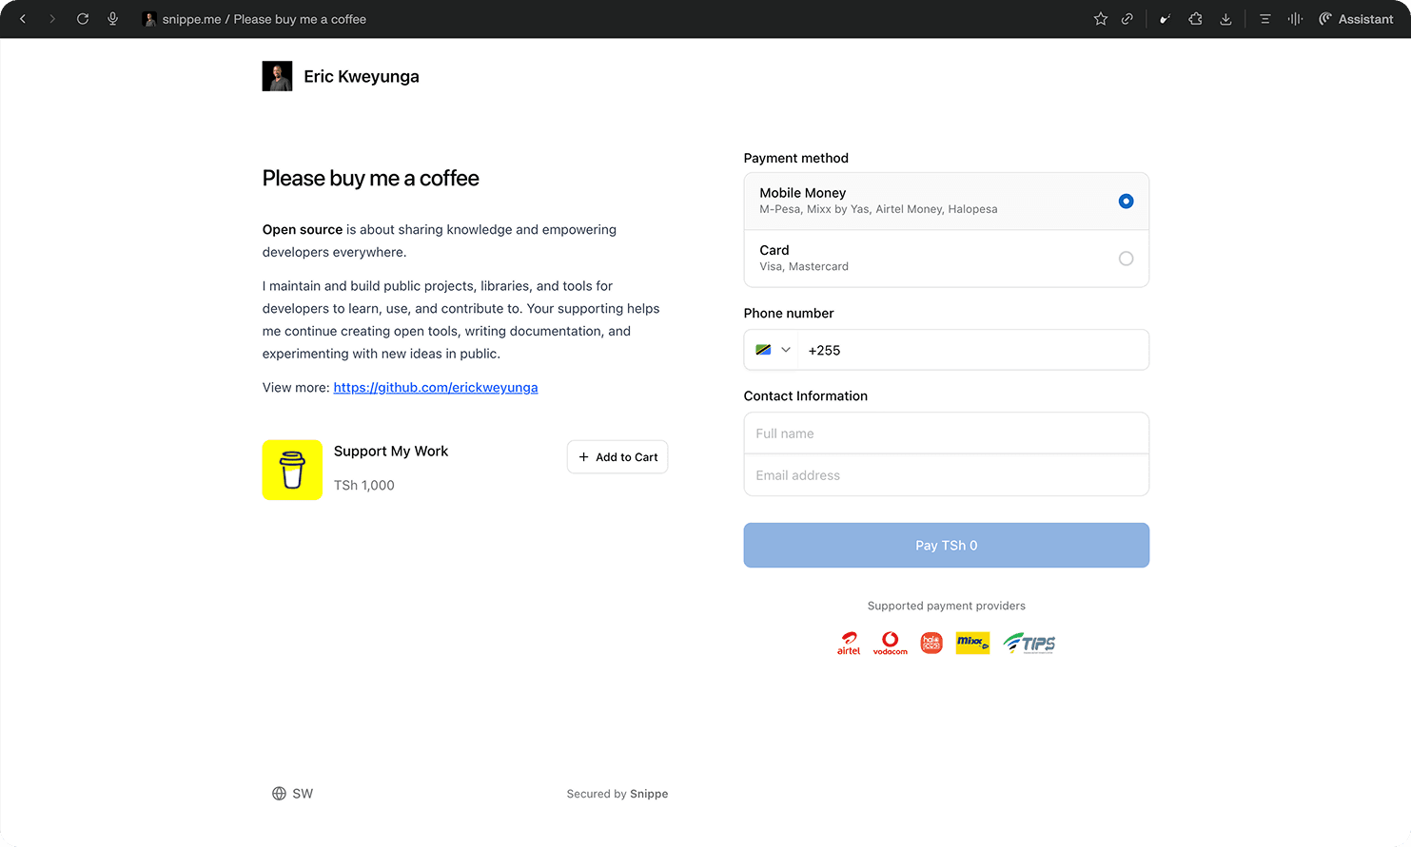1411x847 pixels.
Task: Click the Airtel payment provider logo
Action: tap(848, 643)
